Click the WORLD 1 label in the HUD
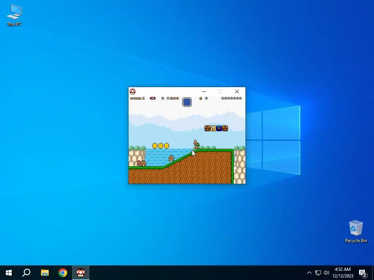The width and height of the screenshot is (374, 280). [x=137, y=98]
